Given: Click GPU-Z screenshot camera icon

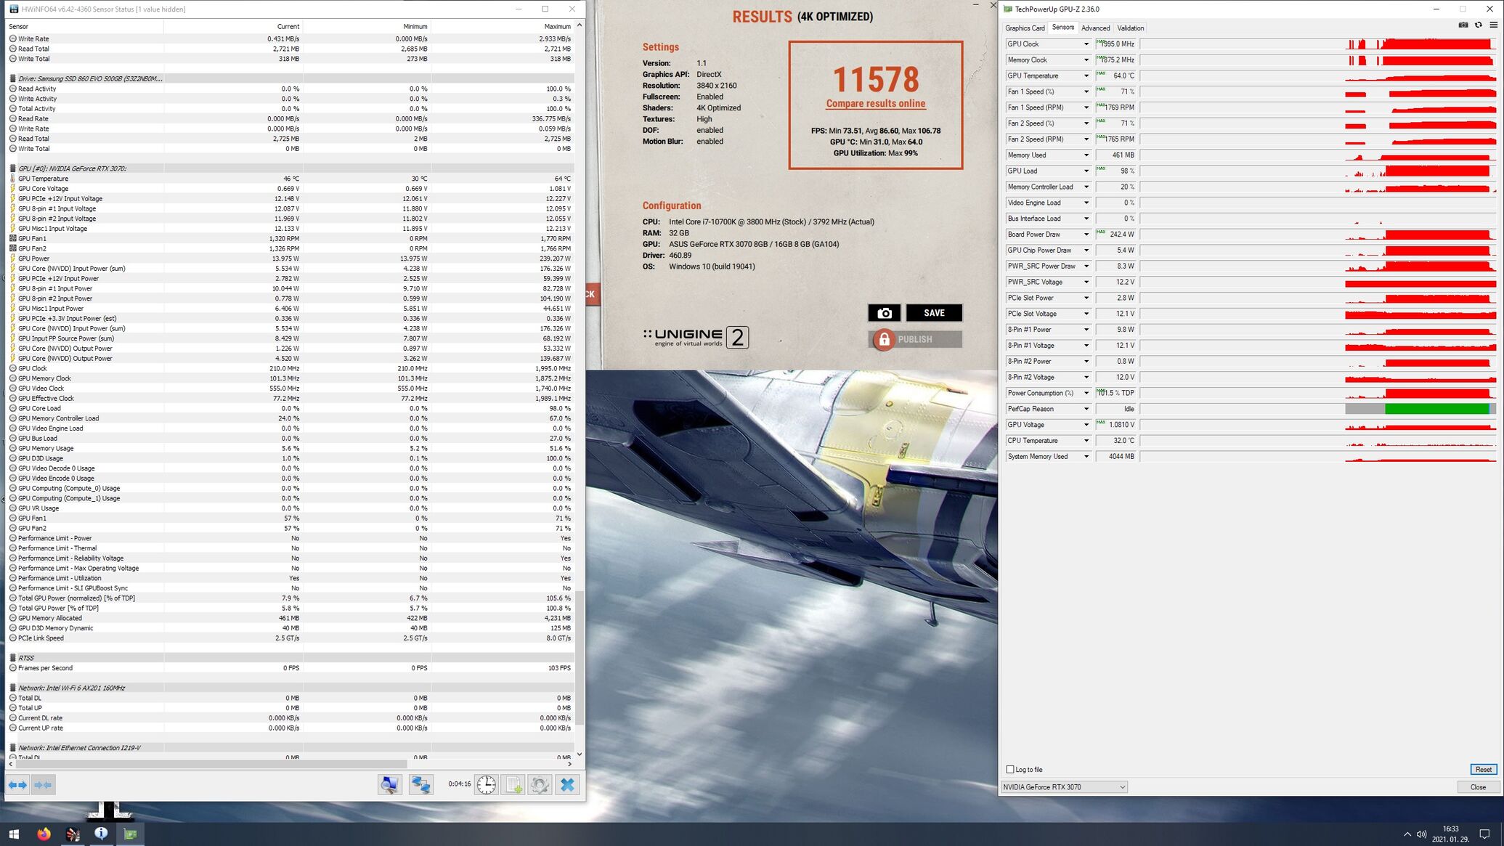Looking at the screenshot, I should click(x=1463, y=25).
